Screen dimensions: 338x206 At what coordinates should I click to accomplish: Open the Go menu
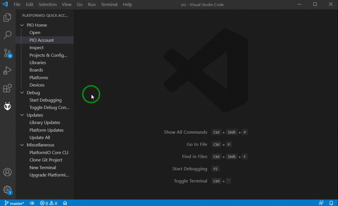(x=80, y=5)
